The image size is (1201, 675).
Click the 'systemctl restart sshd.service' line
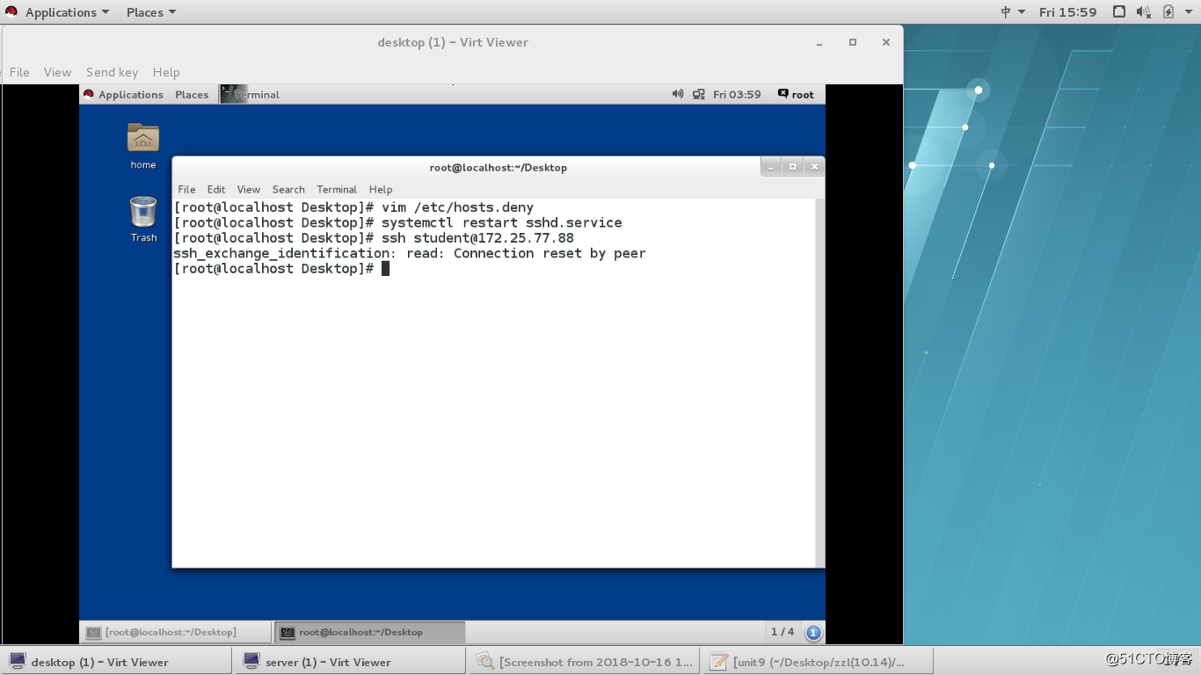(397, 223)
